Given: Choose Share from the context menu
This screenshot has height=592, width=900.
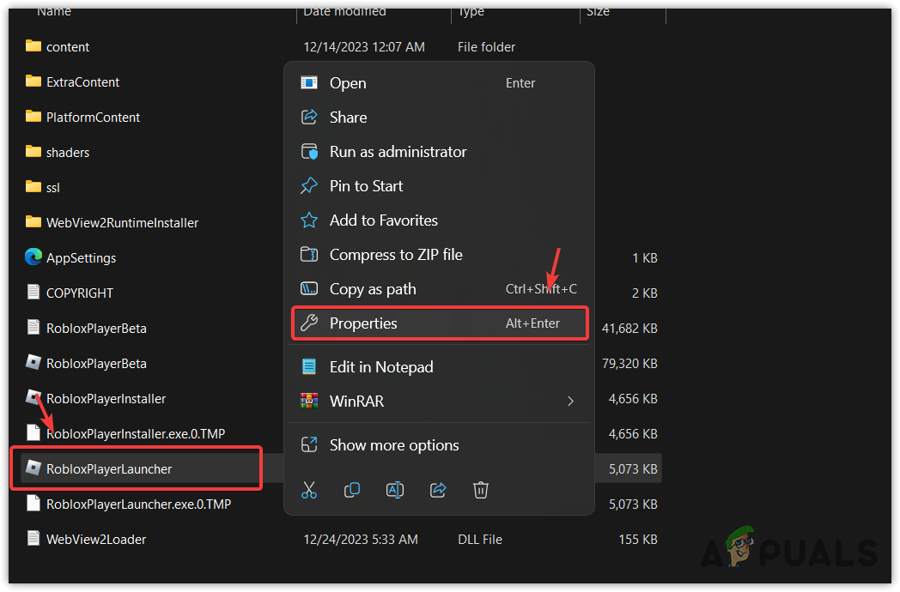Looking at the screenshot, I should (x=439, y=118).
